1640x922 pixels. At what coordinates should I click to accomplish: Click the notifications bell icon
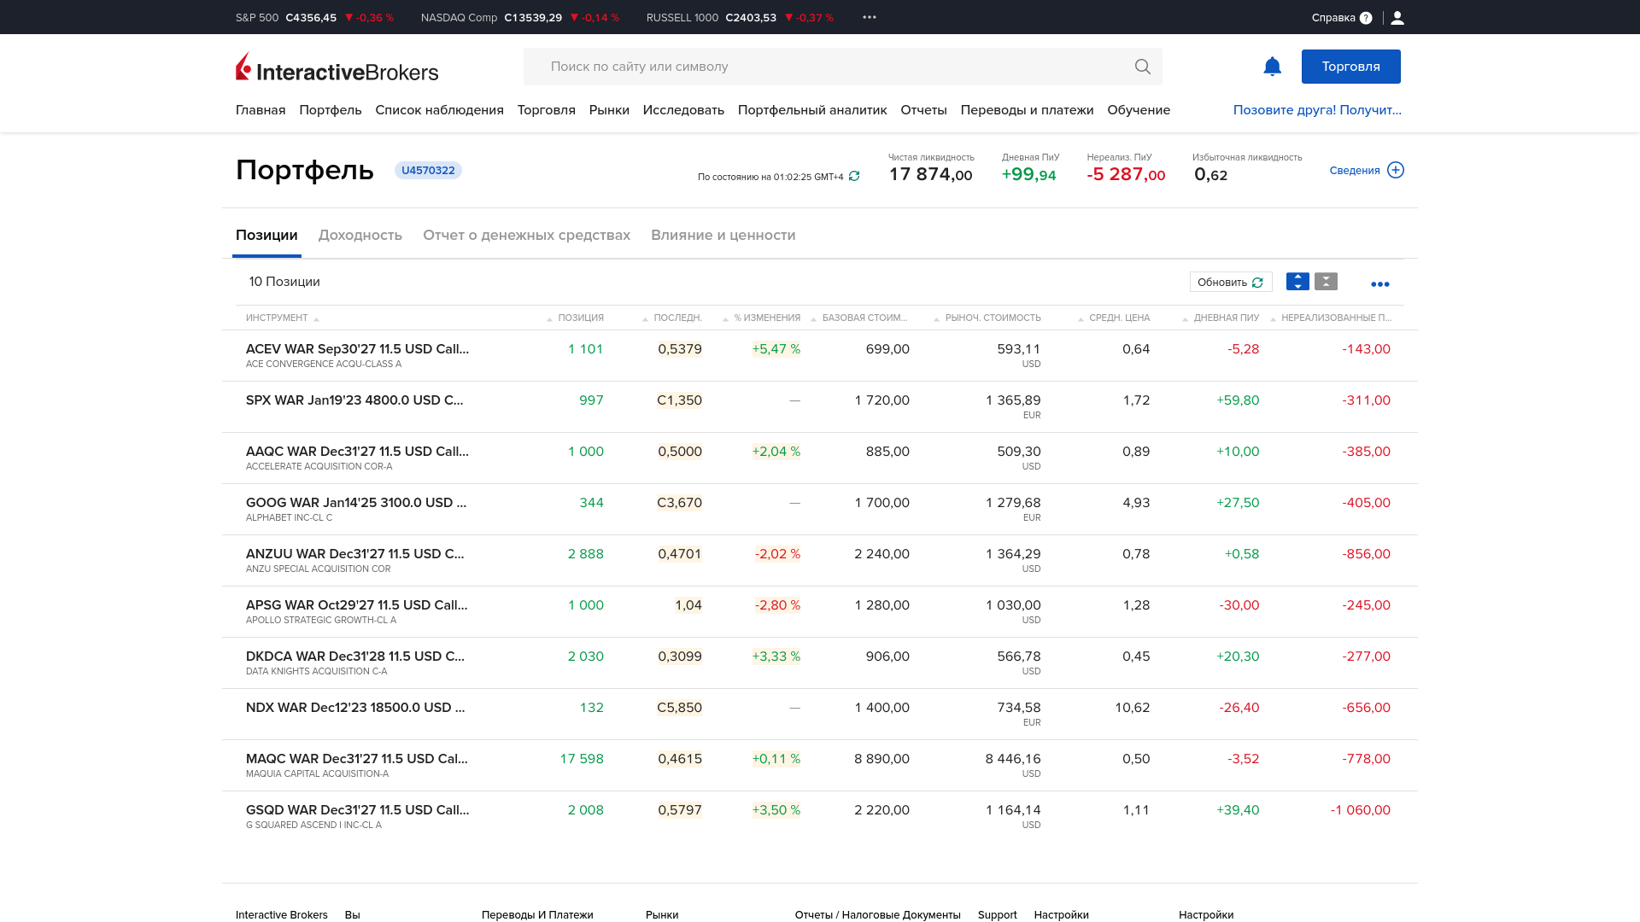click(x=1272, y=67)
